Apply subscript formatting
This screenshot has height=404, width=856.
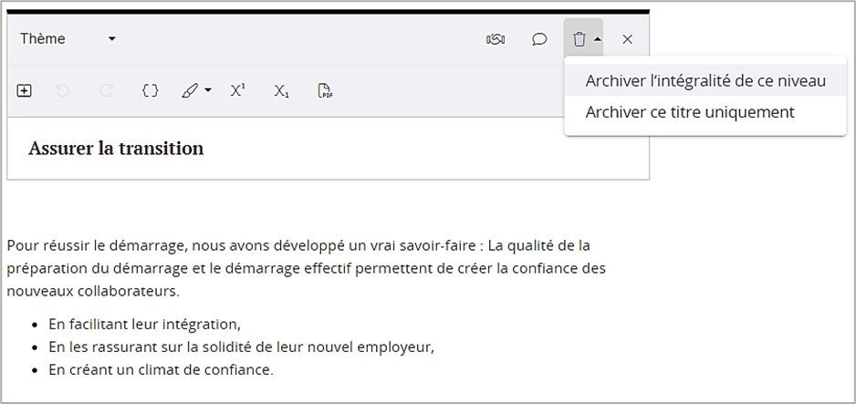click(281, 90)
